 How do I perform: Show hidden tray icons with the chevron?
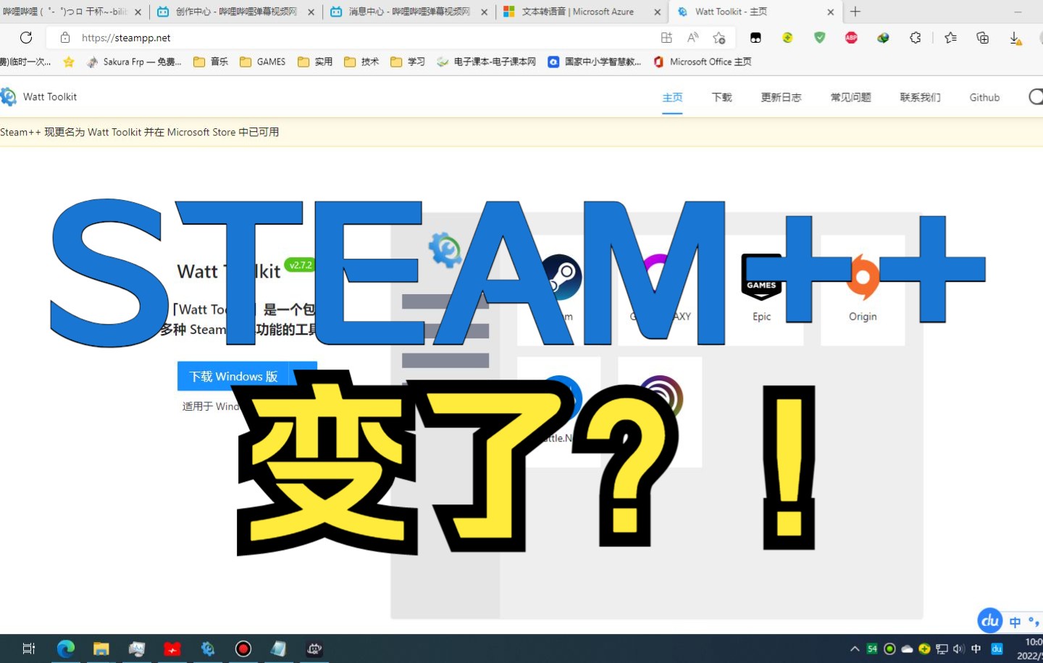pyautogui.click(x=855, y=649)
